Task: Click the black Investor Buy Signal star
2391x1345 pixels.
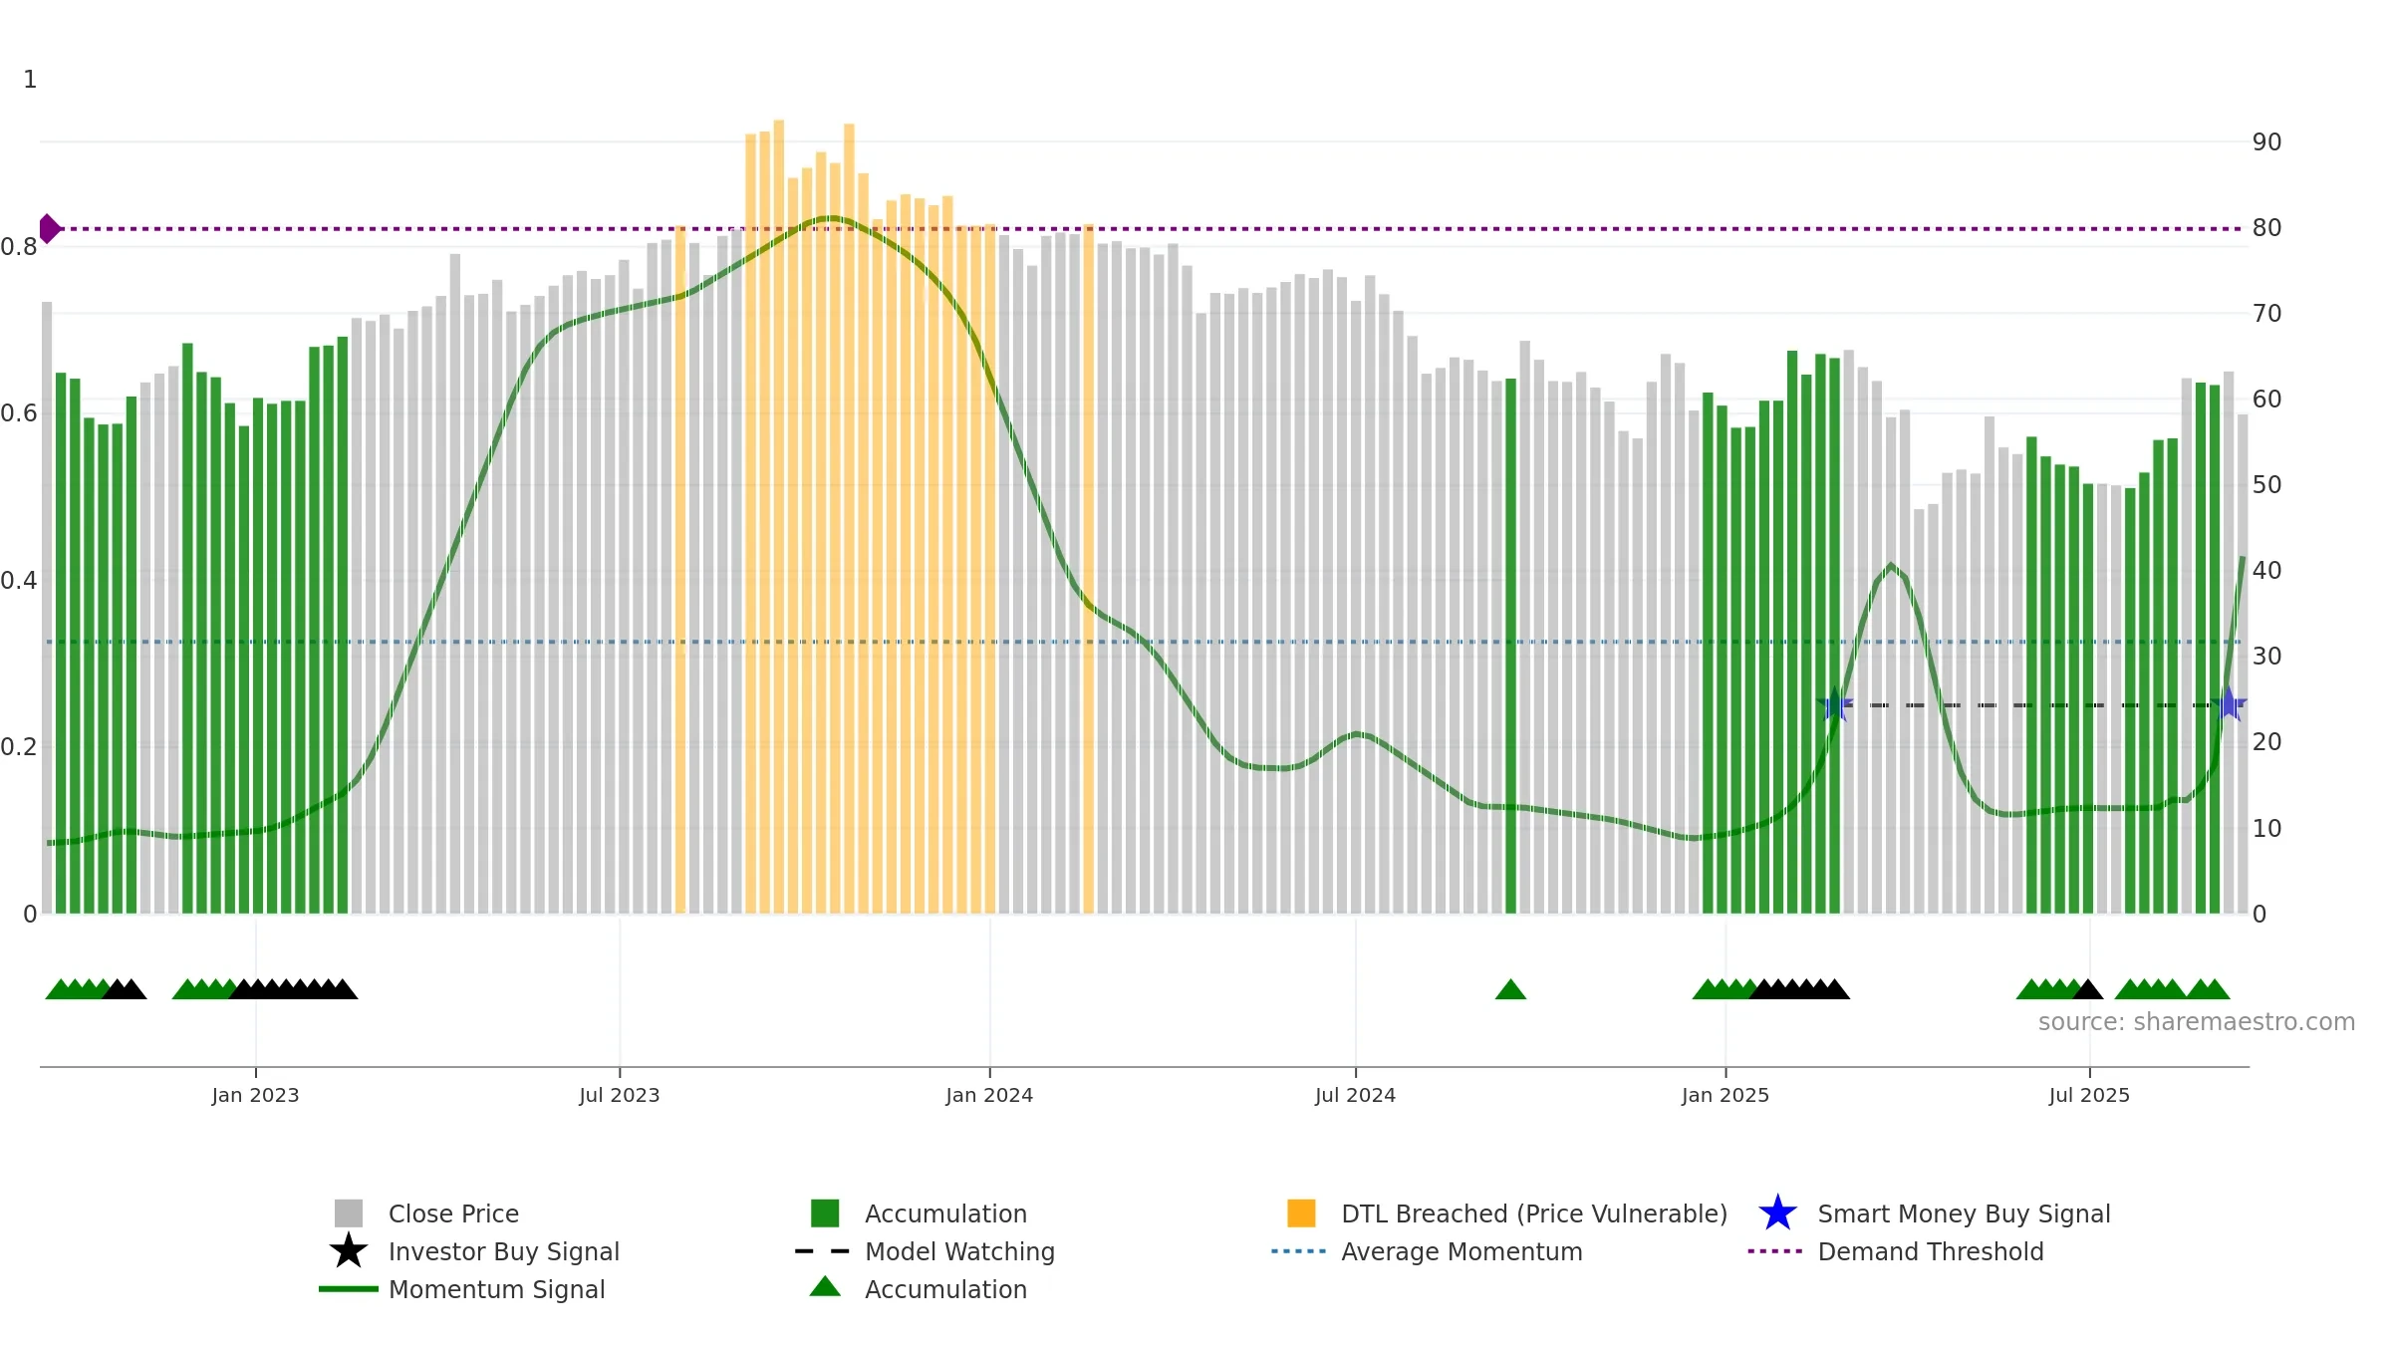Action: point(349,1251)
